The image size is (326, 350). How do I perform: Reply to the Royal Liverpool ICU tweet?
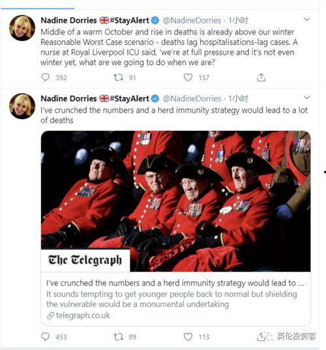click(46, 77)
